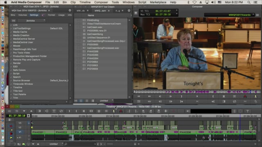Image resolution: width=262 pixels, height=147 pixels.
Task: Click Mark Out bracket in timeline toolbar
Action: click(x=77, y=111)
